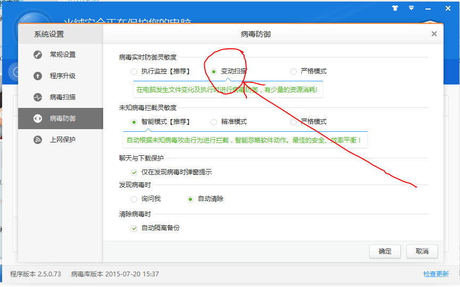Select the 程序升级 up-arrow icon
Screen dimensions: 460x287
(38, 76)
